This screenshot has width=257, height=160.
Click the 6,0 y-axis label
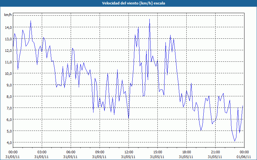(x=9, y=119)
